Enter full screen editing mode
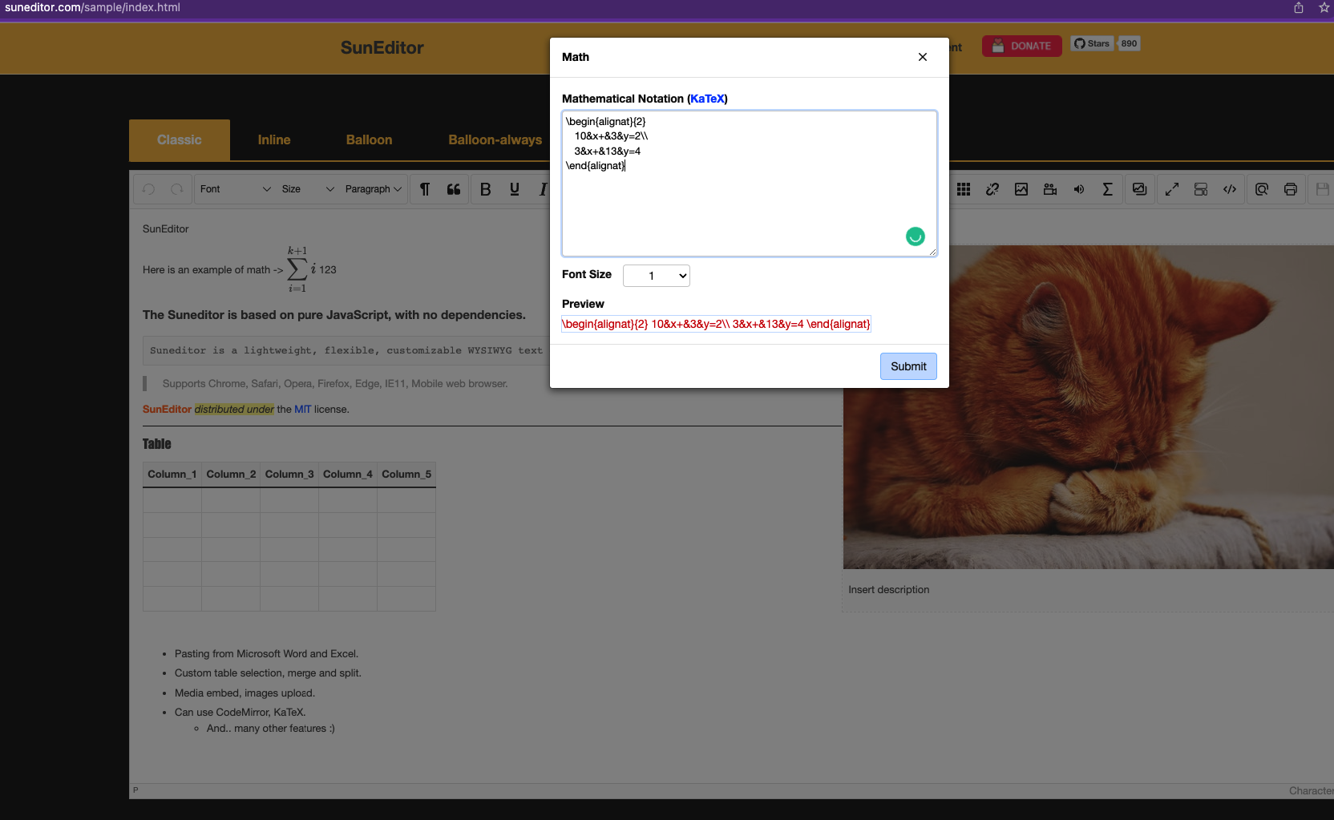1334x820 pixels. coord(1172,189)
